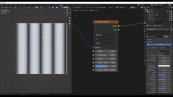173x97 pixels.
Task: Open the Edit menu
Action: coord(7,5)
